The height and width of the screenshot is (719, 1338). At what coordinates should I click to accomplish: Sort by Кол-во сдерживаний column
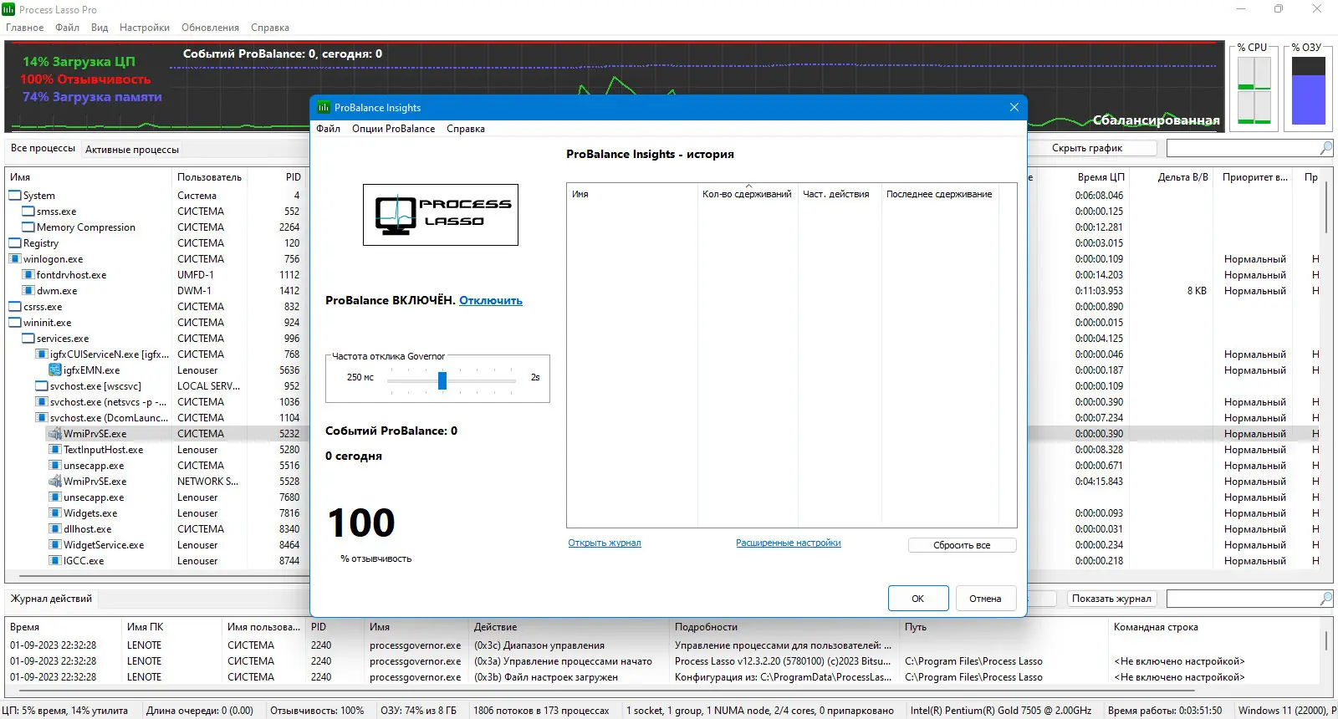point(747,194)
